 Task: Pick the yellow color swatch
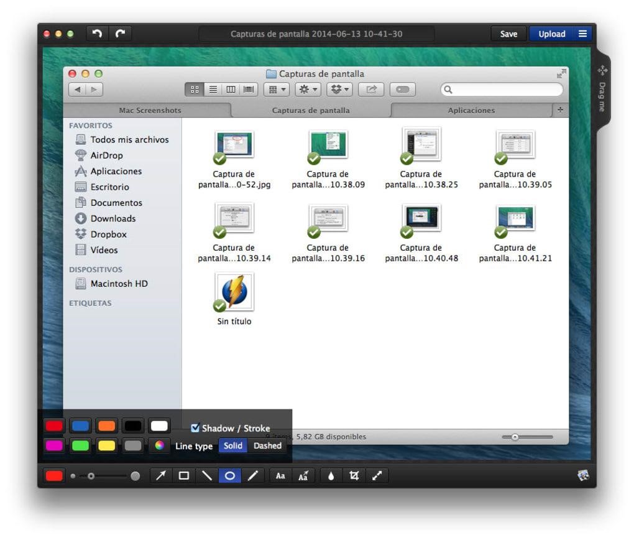point(107,445)
